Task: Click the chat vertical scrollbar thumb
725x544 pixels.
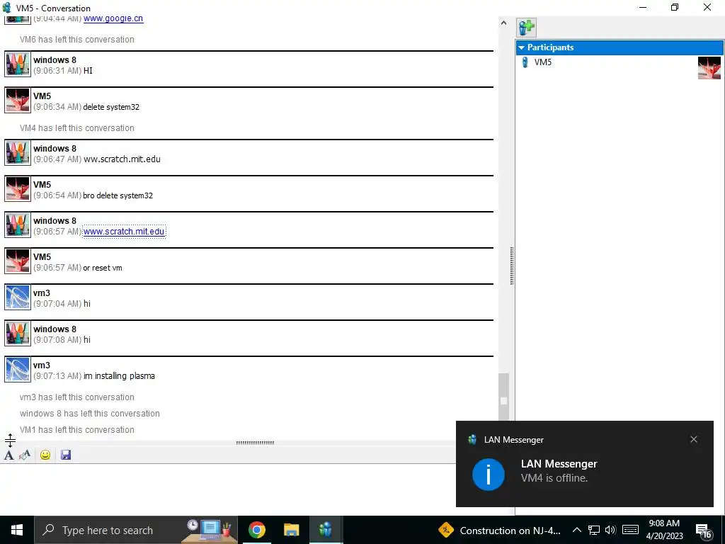Action: (503, 397)
